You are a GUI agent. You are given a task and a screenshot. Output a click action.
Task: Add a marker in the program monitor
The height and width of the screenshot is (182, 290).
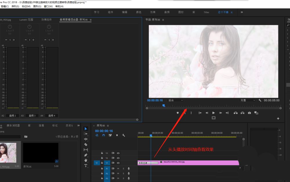point(177,113)
